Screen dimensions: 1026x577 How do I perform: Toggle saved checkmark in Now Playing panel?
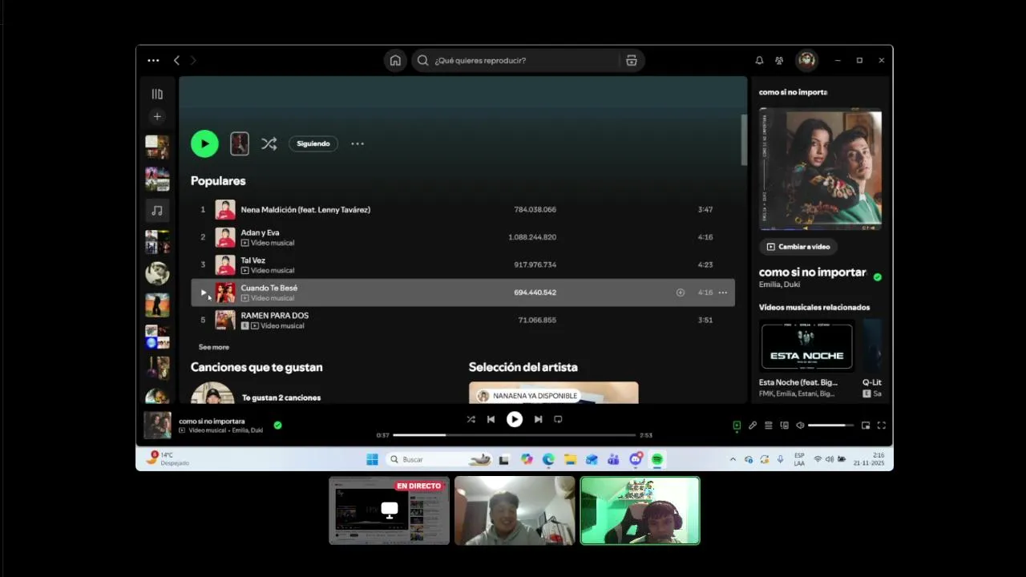(877, 277)
